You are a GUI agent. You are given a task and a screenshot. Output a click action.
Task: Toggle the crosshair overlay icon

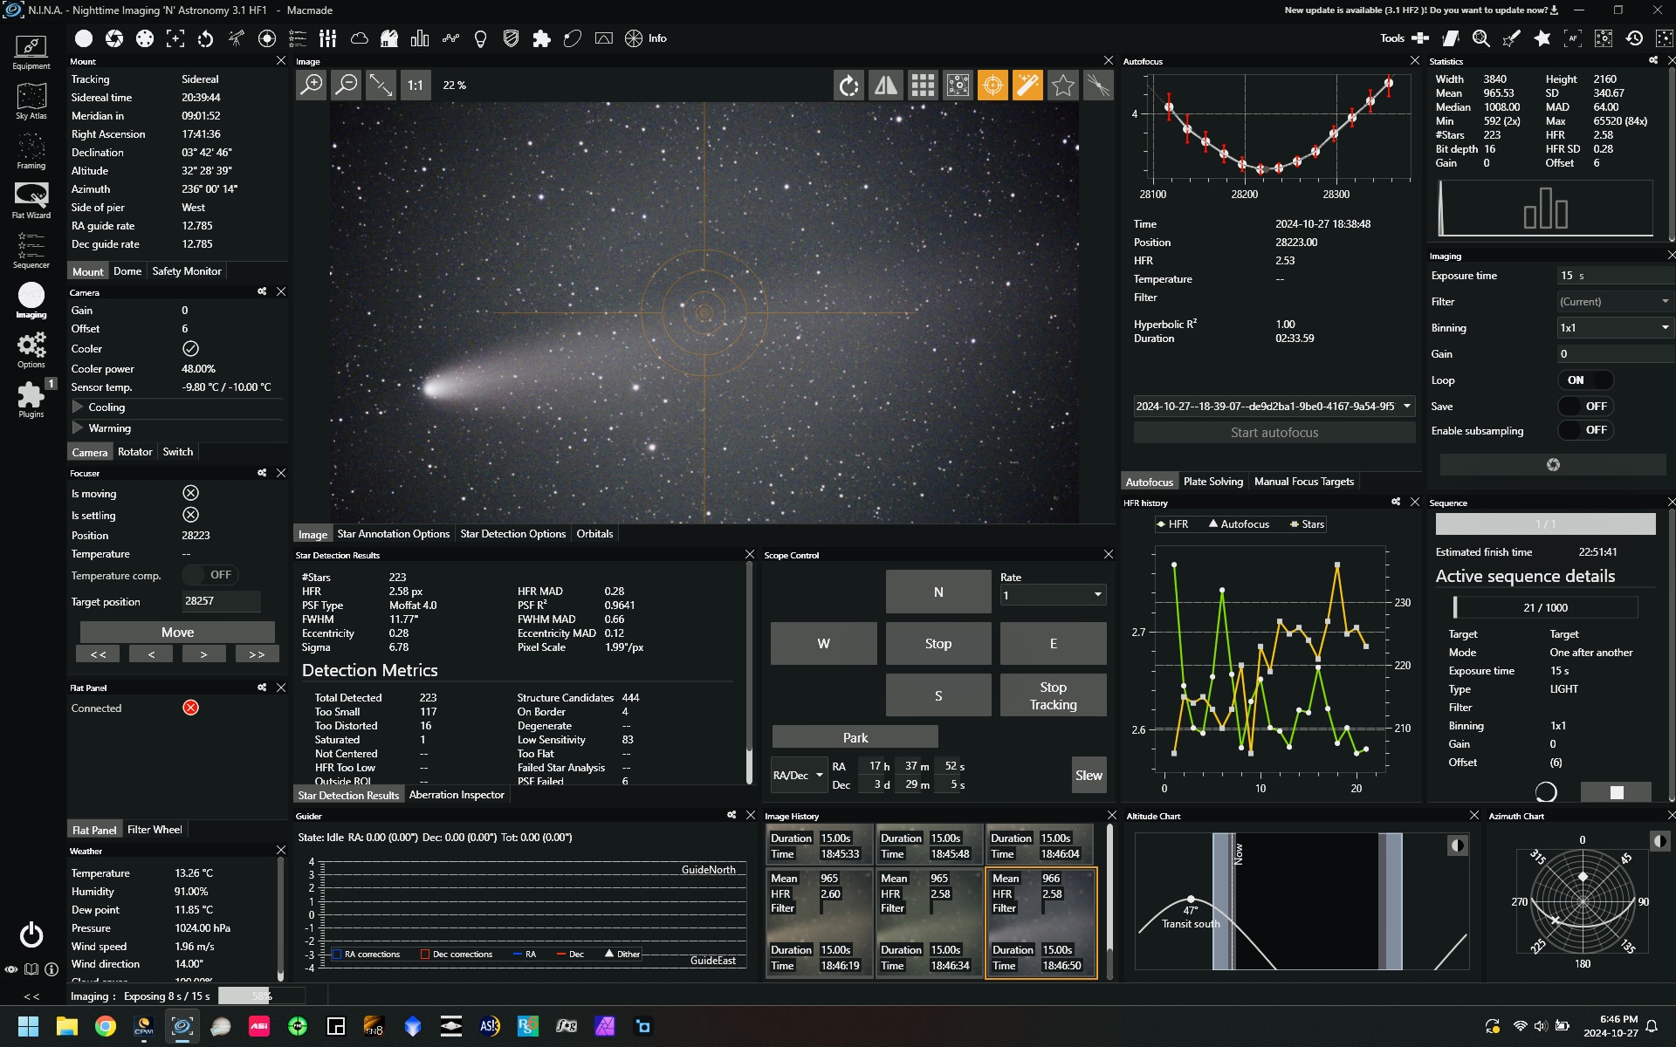993,85
